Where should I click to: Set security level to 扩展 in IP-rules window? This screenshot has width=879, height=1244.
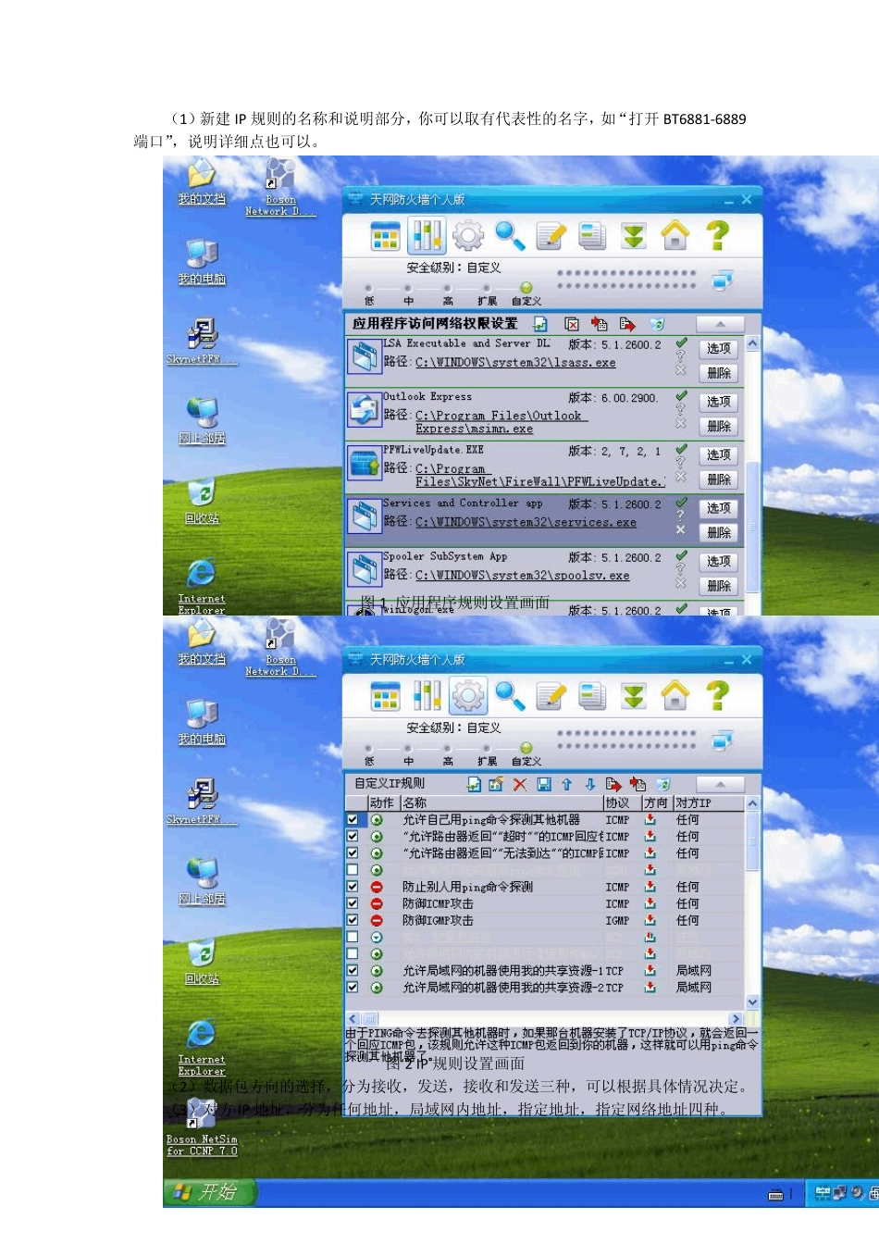click(487, 749)
